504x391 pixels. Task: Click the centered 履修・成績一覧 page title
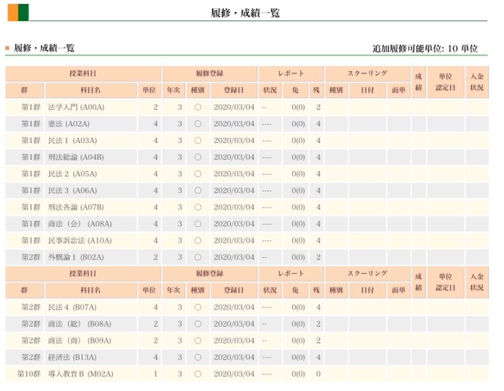click(x=245, y=13)
